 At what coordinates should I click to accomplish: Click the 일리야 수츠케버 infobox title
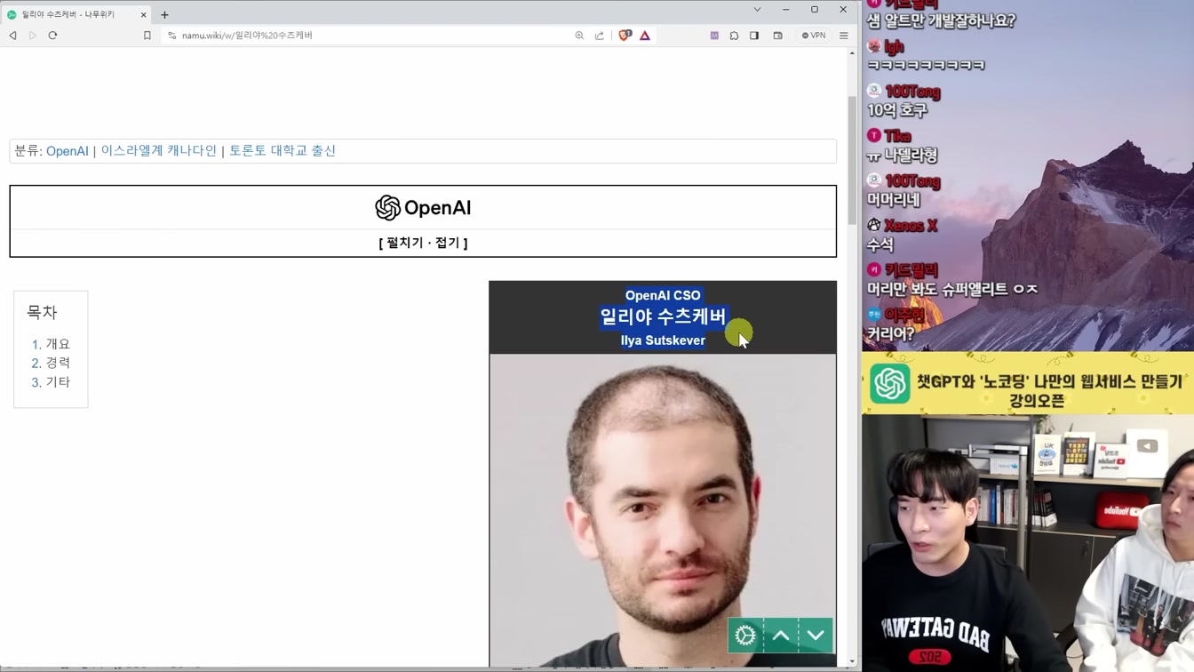[663, 316]
